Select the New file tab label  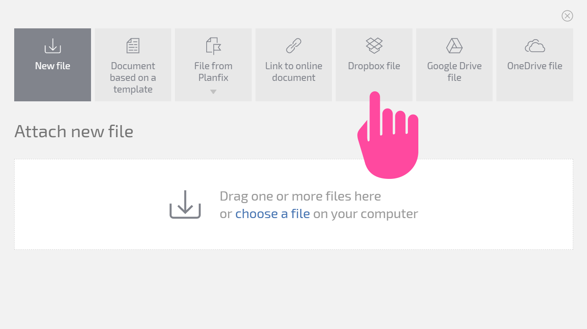click(53, 66)
